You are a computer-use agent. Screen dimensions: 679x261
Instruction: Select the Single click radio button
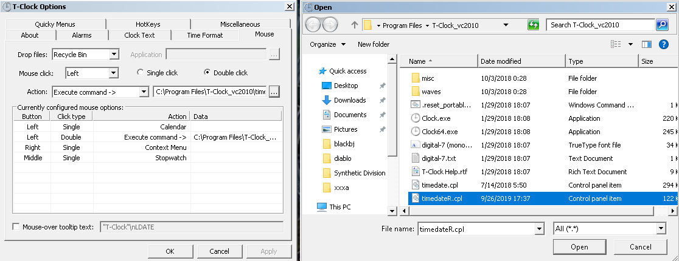pos(141,73)
